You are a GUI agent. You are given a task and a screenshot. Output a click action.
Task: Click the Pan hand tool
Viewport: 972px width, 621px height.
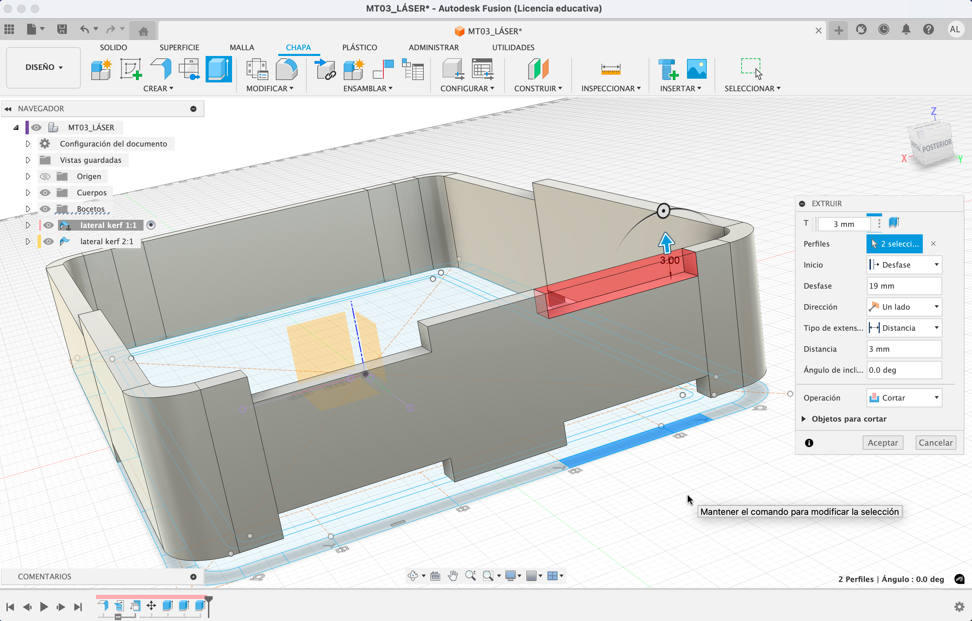[x=453, y=576]
